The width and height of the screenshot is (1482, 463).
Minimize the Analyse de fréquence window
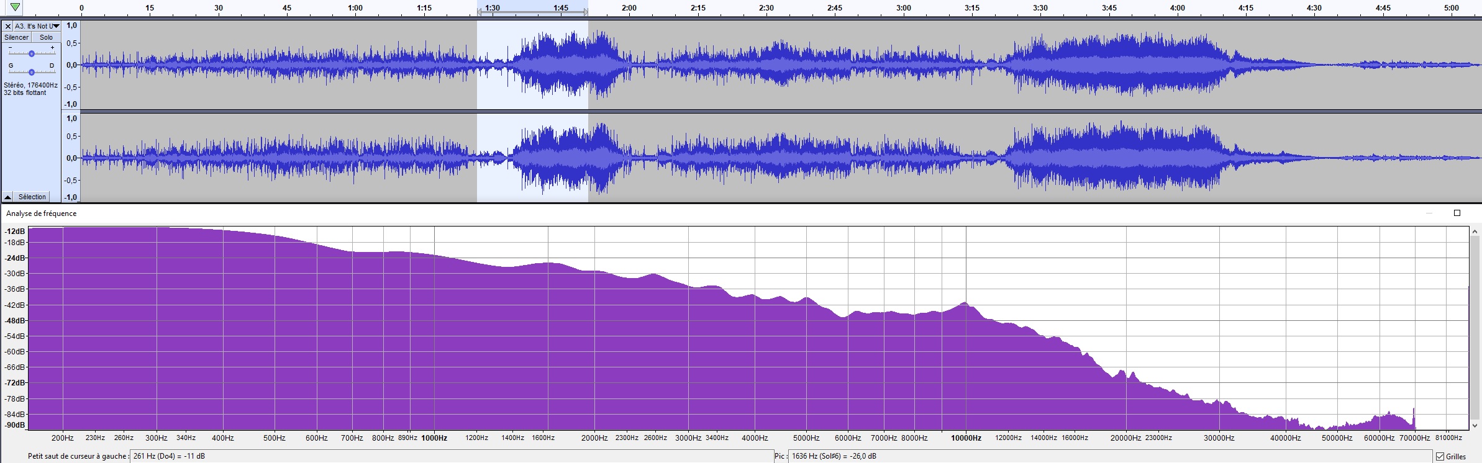1429,213
